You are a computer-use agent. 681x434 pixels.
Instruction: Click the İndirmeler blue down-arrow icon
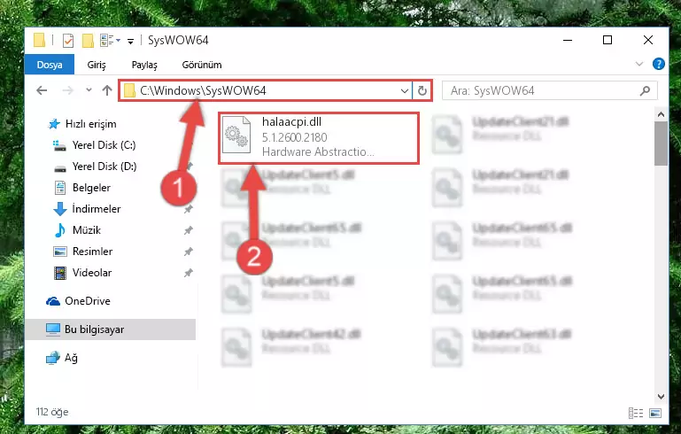coord(60,209)
